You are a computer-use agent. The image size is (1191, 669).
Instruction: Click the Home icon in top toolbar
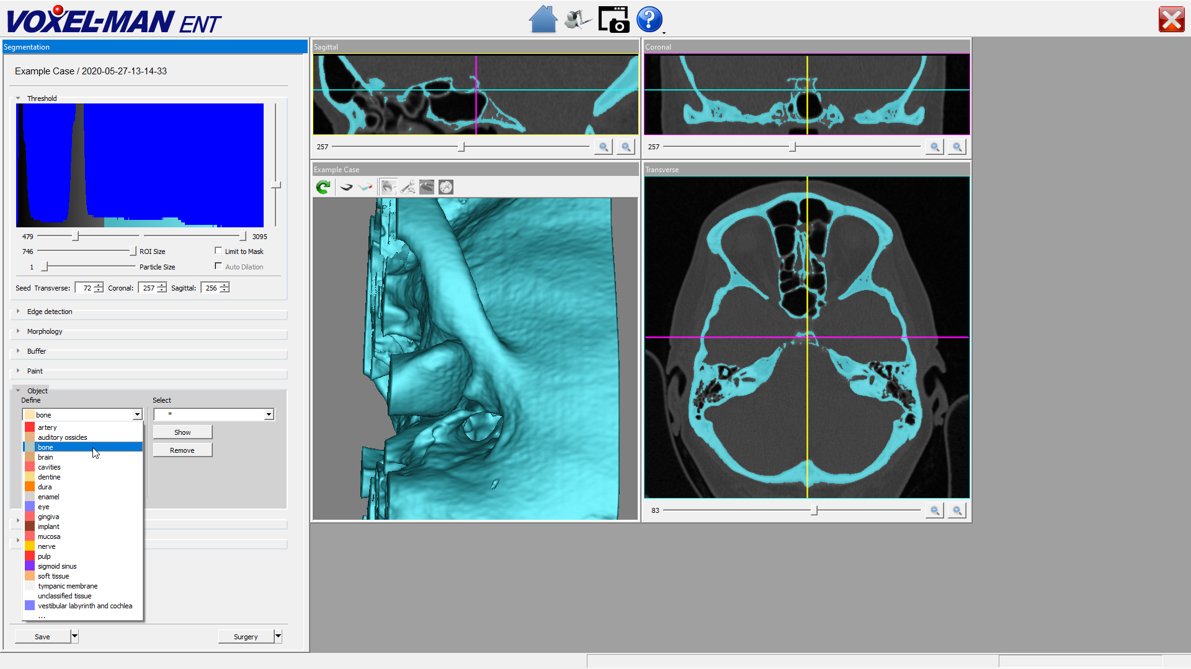(543, 19)
